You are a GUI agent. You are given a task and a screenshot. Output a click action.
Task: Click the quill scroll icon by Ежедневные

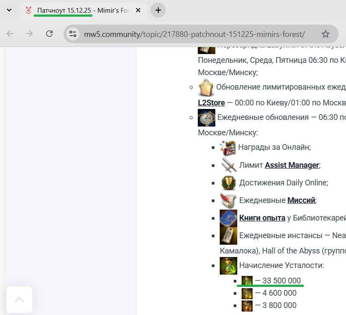coord(228,200)
